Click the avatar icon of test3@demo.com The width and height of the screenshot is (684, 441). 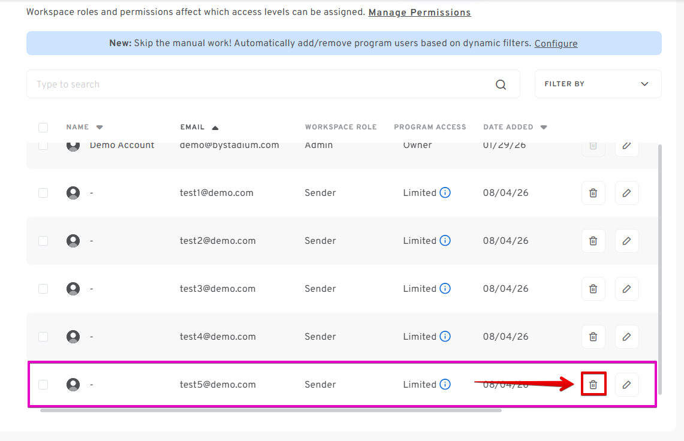point(73,289)
